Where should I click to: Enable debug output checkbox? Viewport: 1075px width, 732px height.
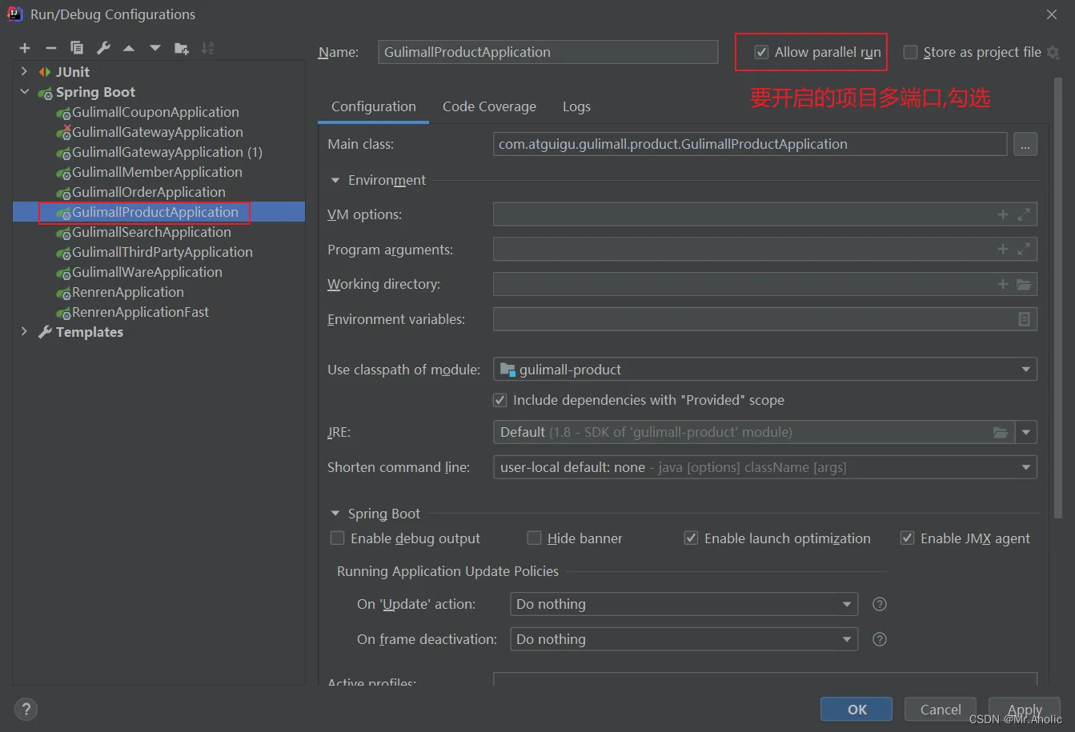338,538
